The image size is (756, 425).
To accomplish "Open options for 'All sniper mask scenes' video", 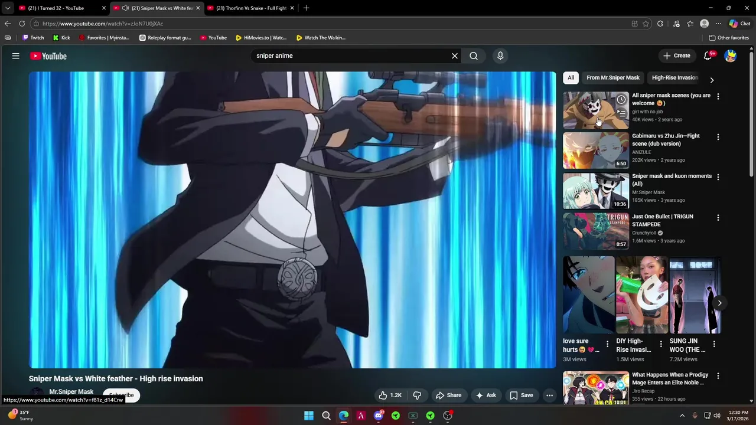I will [x=718, y=96].
